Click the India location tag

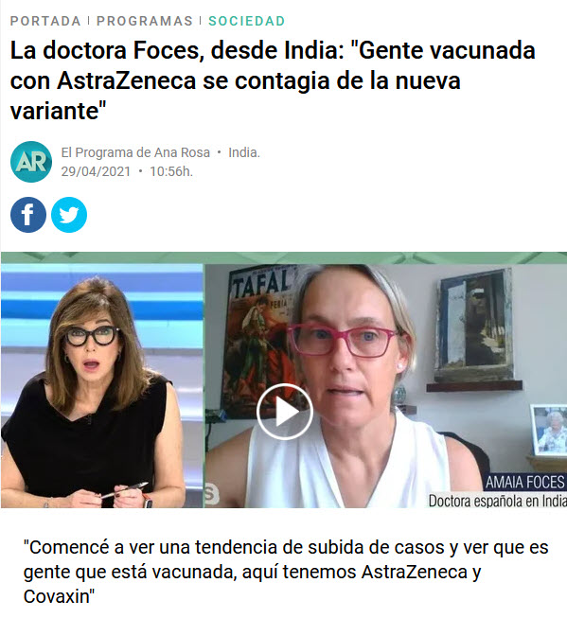(x=244, y=152)
